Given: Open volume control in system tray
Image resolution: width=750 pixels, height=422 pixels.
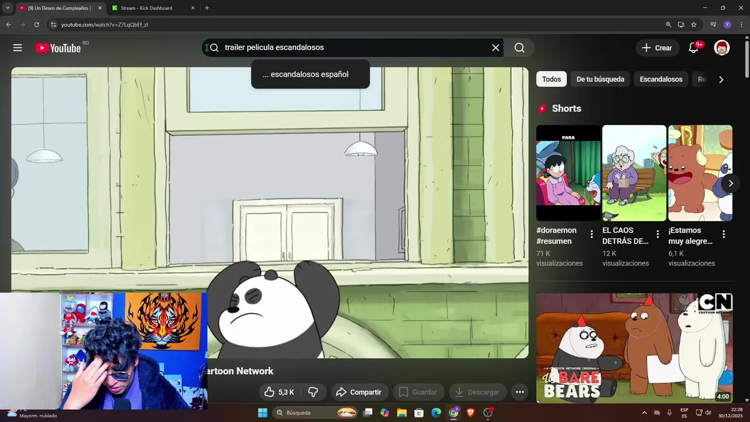Looking at the screenshot, I should pyautogui.click(x=708, y=413).
